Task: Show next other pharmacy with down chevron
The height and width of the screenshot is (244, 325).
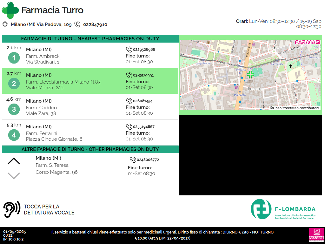Action: point(14,175)
